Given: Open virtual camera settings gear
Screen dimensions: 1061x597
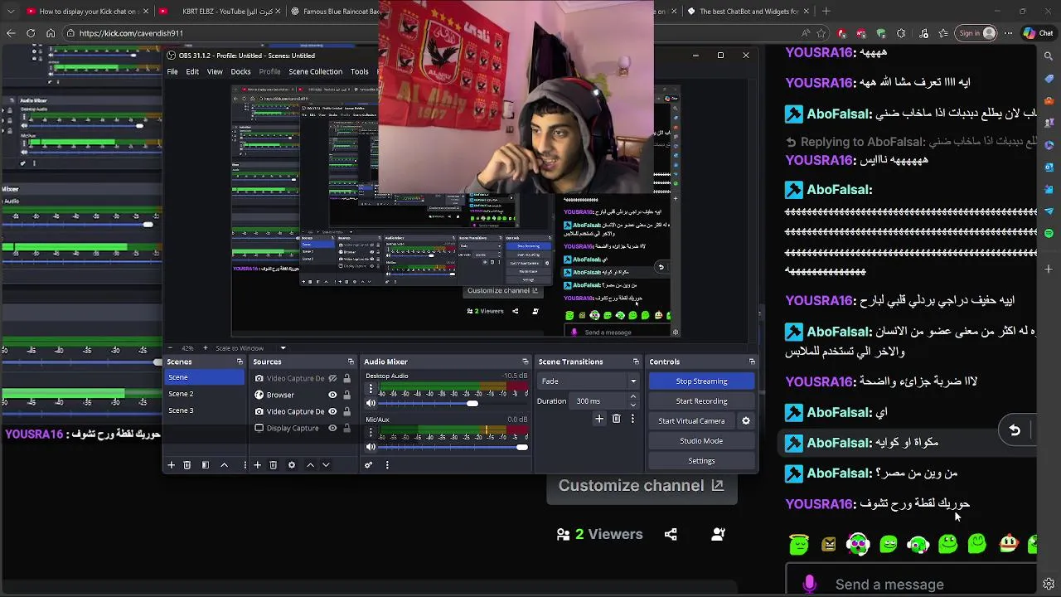Looking at the screenshot, I should click(745, 421).
